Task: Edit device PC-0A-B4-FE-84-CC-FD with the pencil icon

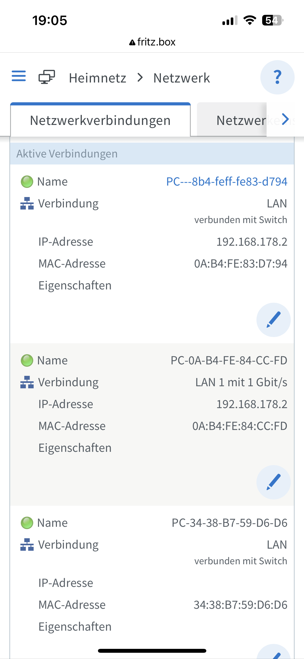Action: point(273,482)
